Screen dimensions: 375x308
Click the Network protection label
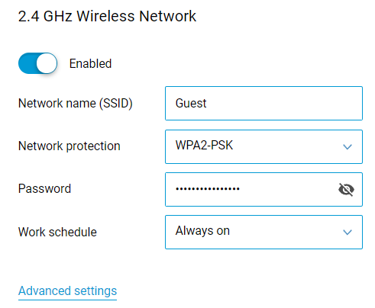click(x=70, y=146)
